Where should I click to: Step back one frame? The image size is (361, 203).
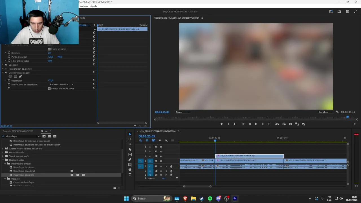pos(249,124)
